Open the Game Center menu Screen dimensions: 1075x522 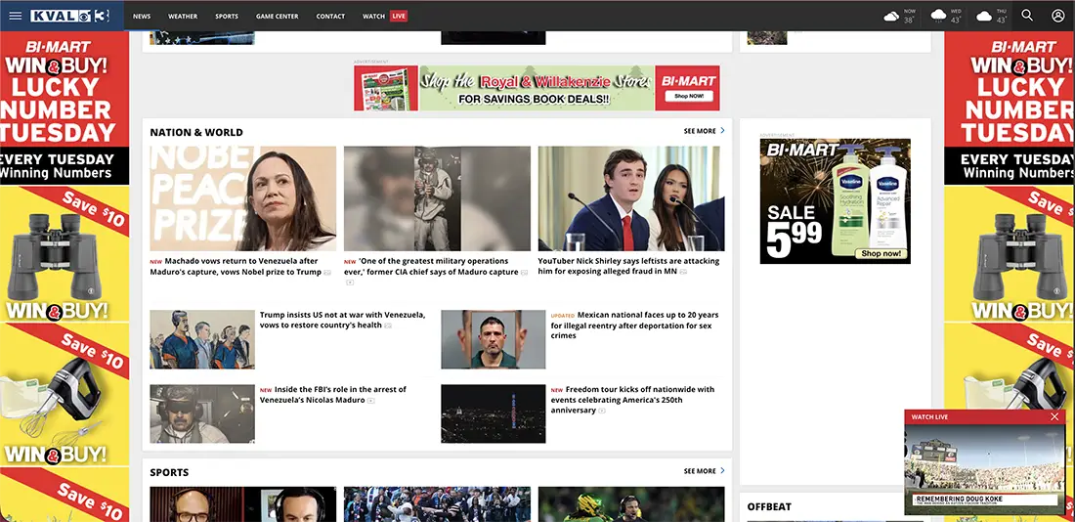pyautogui.click(x=277, y=16)
